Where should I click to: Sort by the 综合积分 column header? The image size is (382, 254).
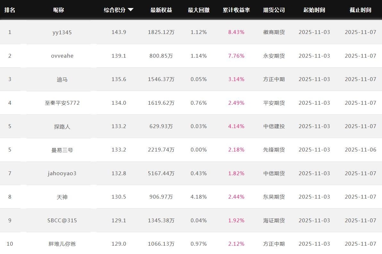pyautogui.click(x=115, y=10)
